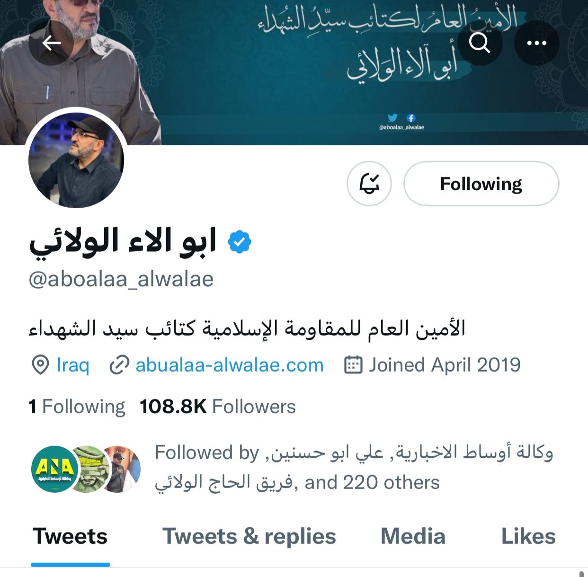Click the calendar icon near Joined date
This screenshot has width=588, height=577.
[353, 365]
